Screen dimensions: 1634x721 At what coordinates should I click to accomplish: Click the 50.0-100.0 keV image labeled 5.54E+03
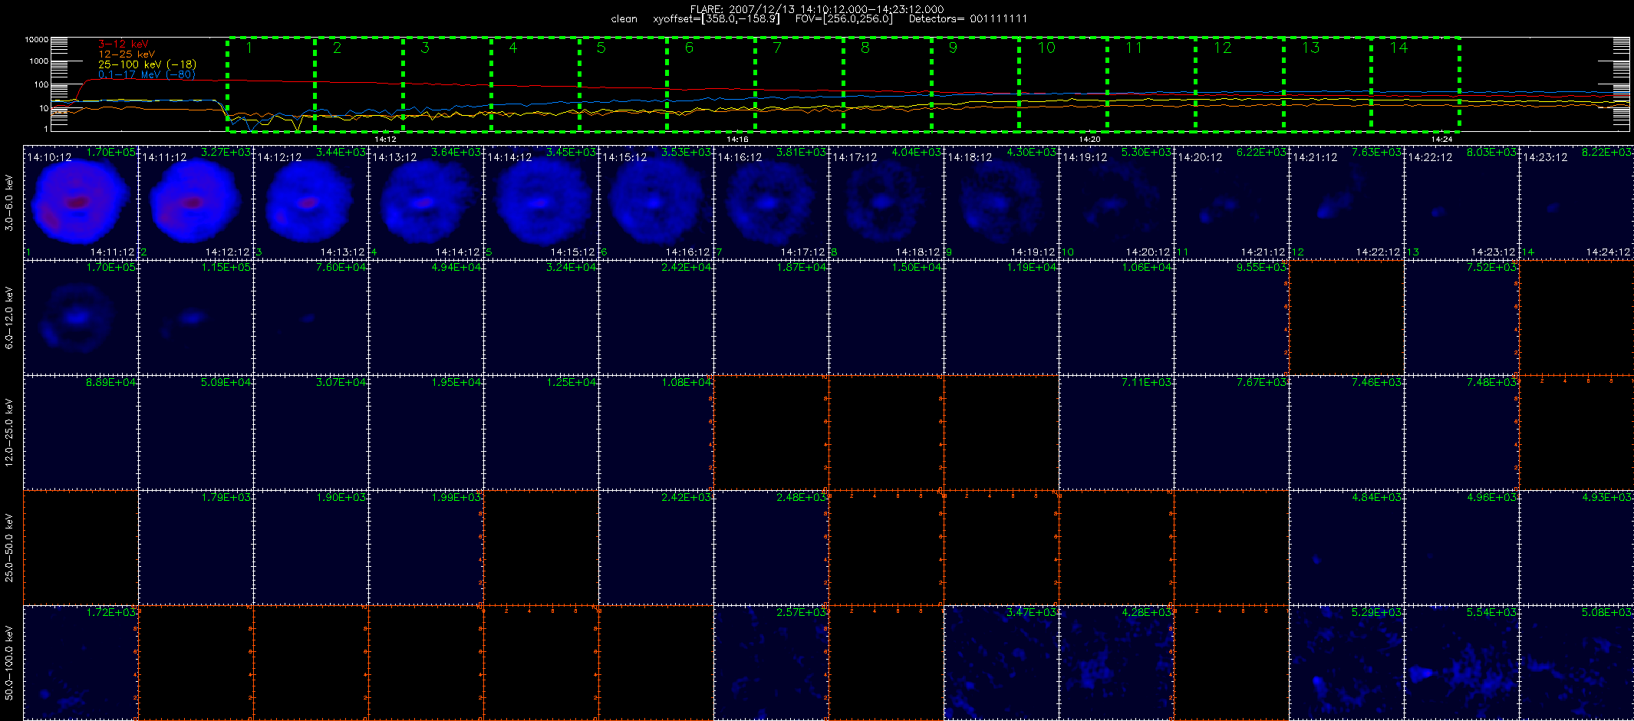pyautogui.click(x=1461, y=663)
